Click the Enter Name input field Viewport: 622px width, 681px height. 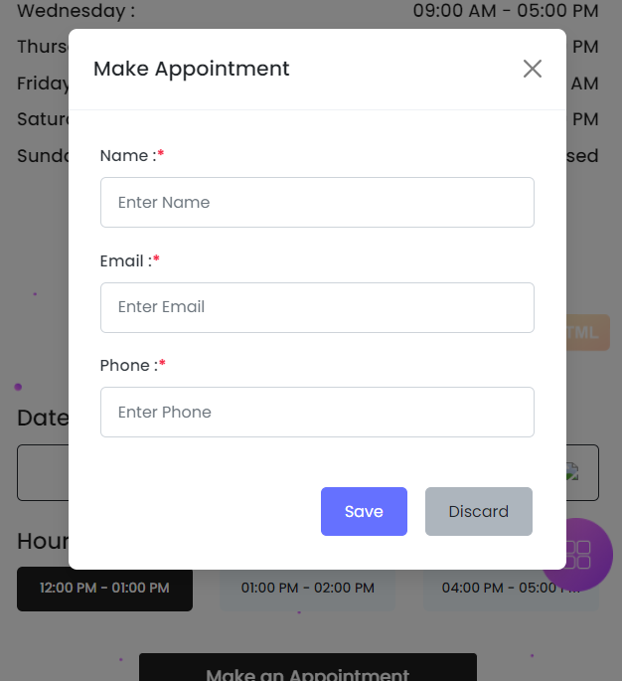click(x=317, y=202)
